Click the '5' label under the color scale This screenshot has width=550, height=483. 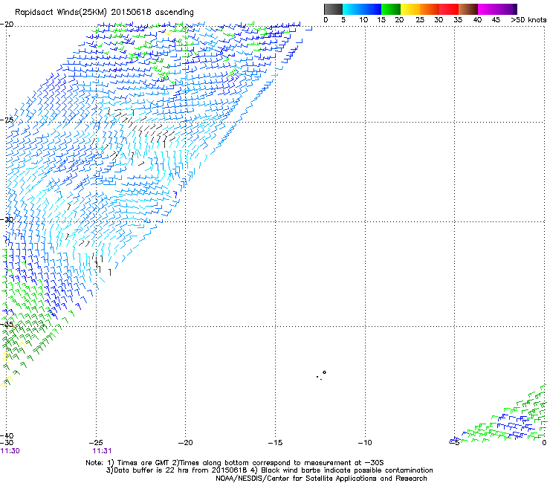coord(343,20)
